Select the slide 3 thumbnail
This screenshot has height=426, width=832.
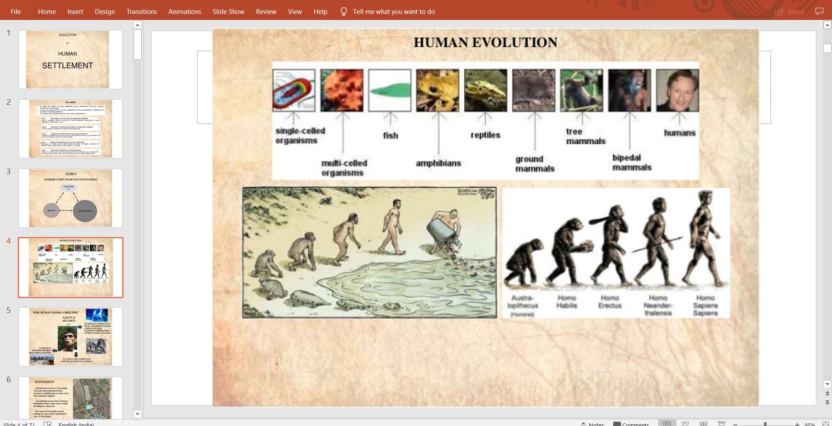(x=71, y=198)
